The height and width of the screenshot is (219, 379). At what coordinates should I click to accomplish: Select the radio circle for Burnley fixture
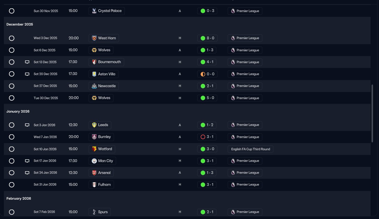(x=12, y=137)
